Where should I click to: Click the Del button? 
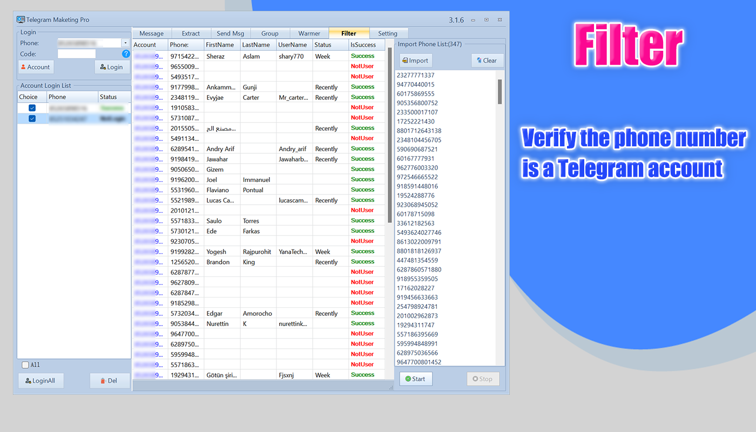pyautogui.click(x=110, y=381)
